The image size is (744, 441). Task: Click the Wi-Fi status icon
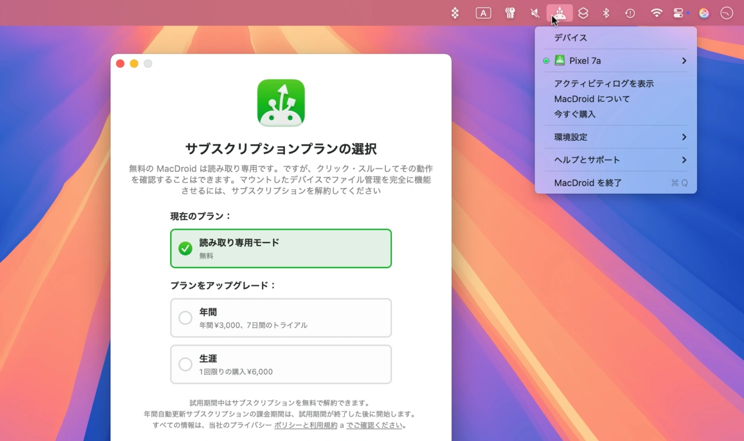pos(656,13)
